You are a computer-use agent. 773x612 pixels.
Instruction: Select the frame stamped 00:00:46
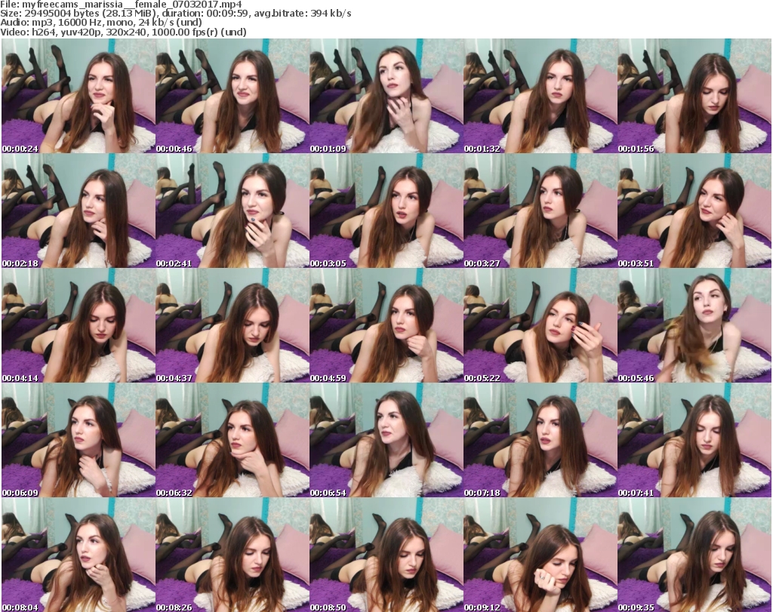pos(233,96)
